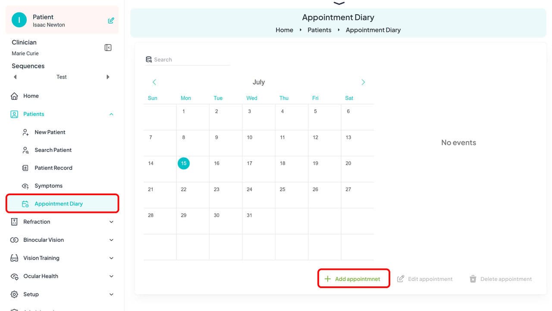Open Patients from the breadcrumb

click(319, 30)
